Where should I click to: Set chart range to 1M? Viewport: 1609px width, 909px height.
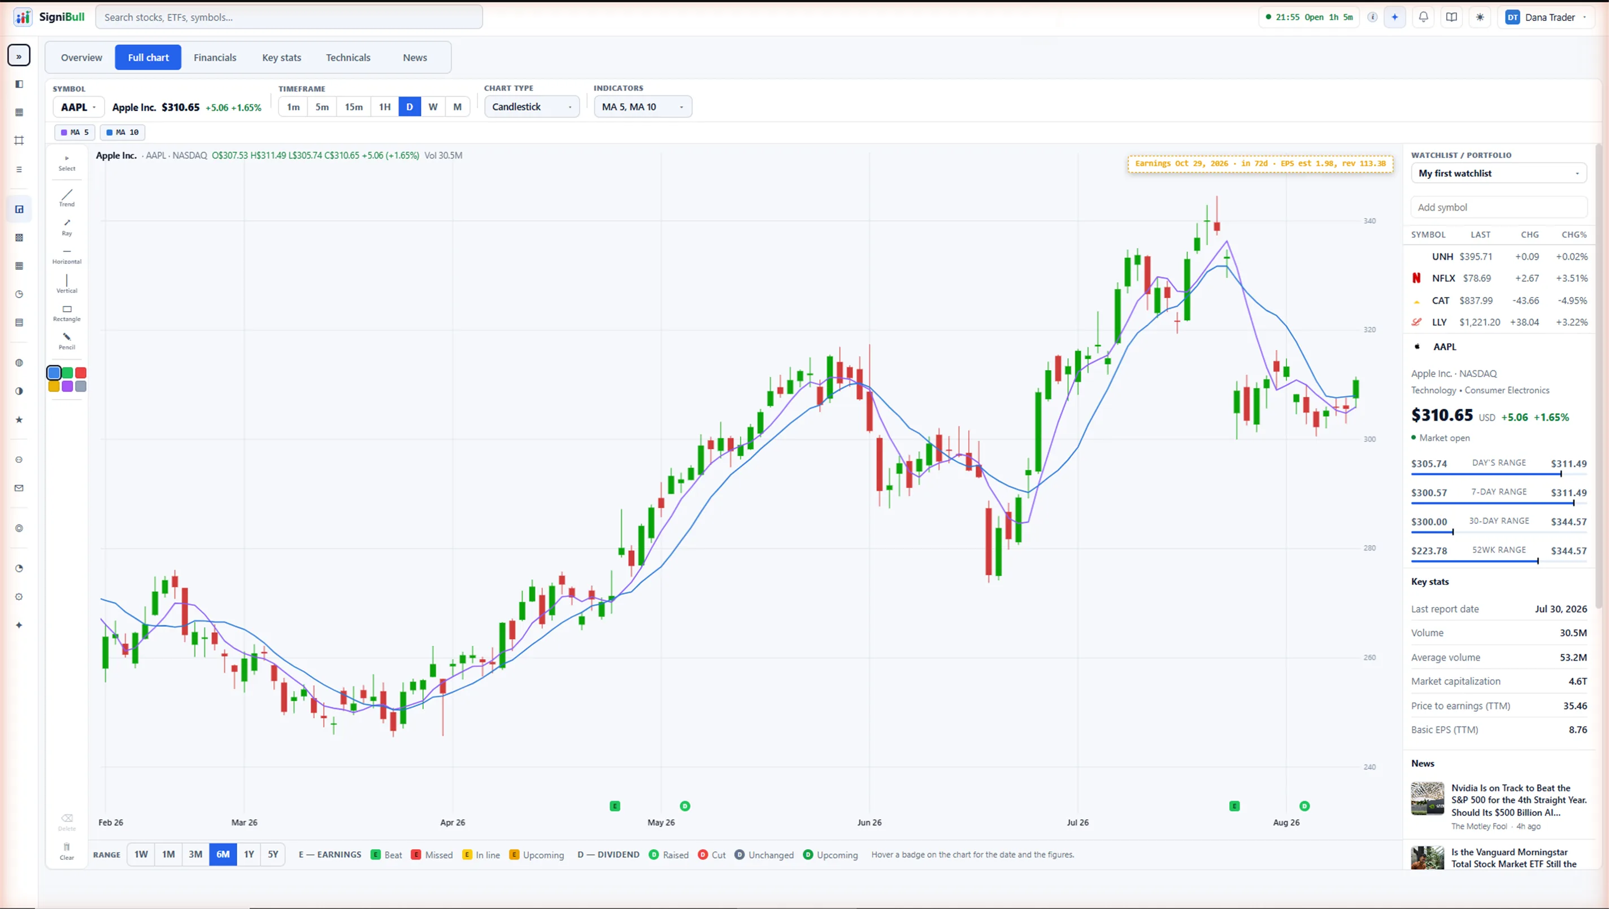pyautogui.click(x=169, y=855)
